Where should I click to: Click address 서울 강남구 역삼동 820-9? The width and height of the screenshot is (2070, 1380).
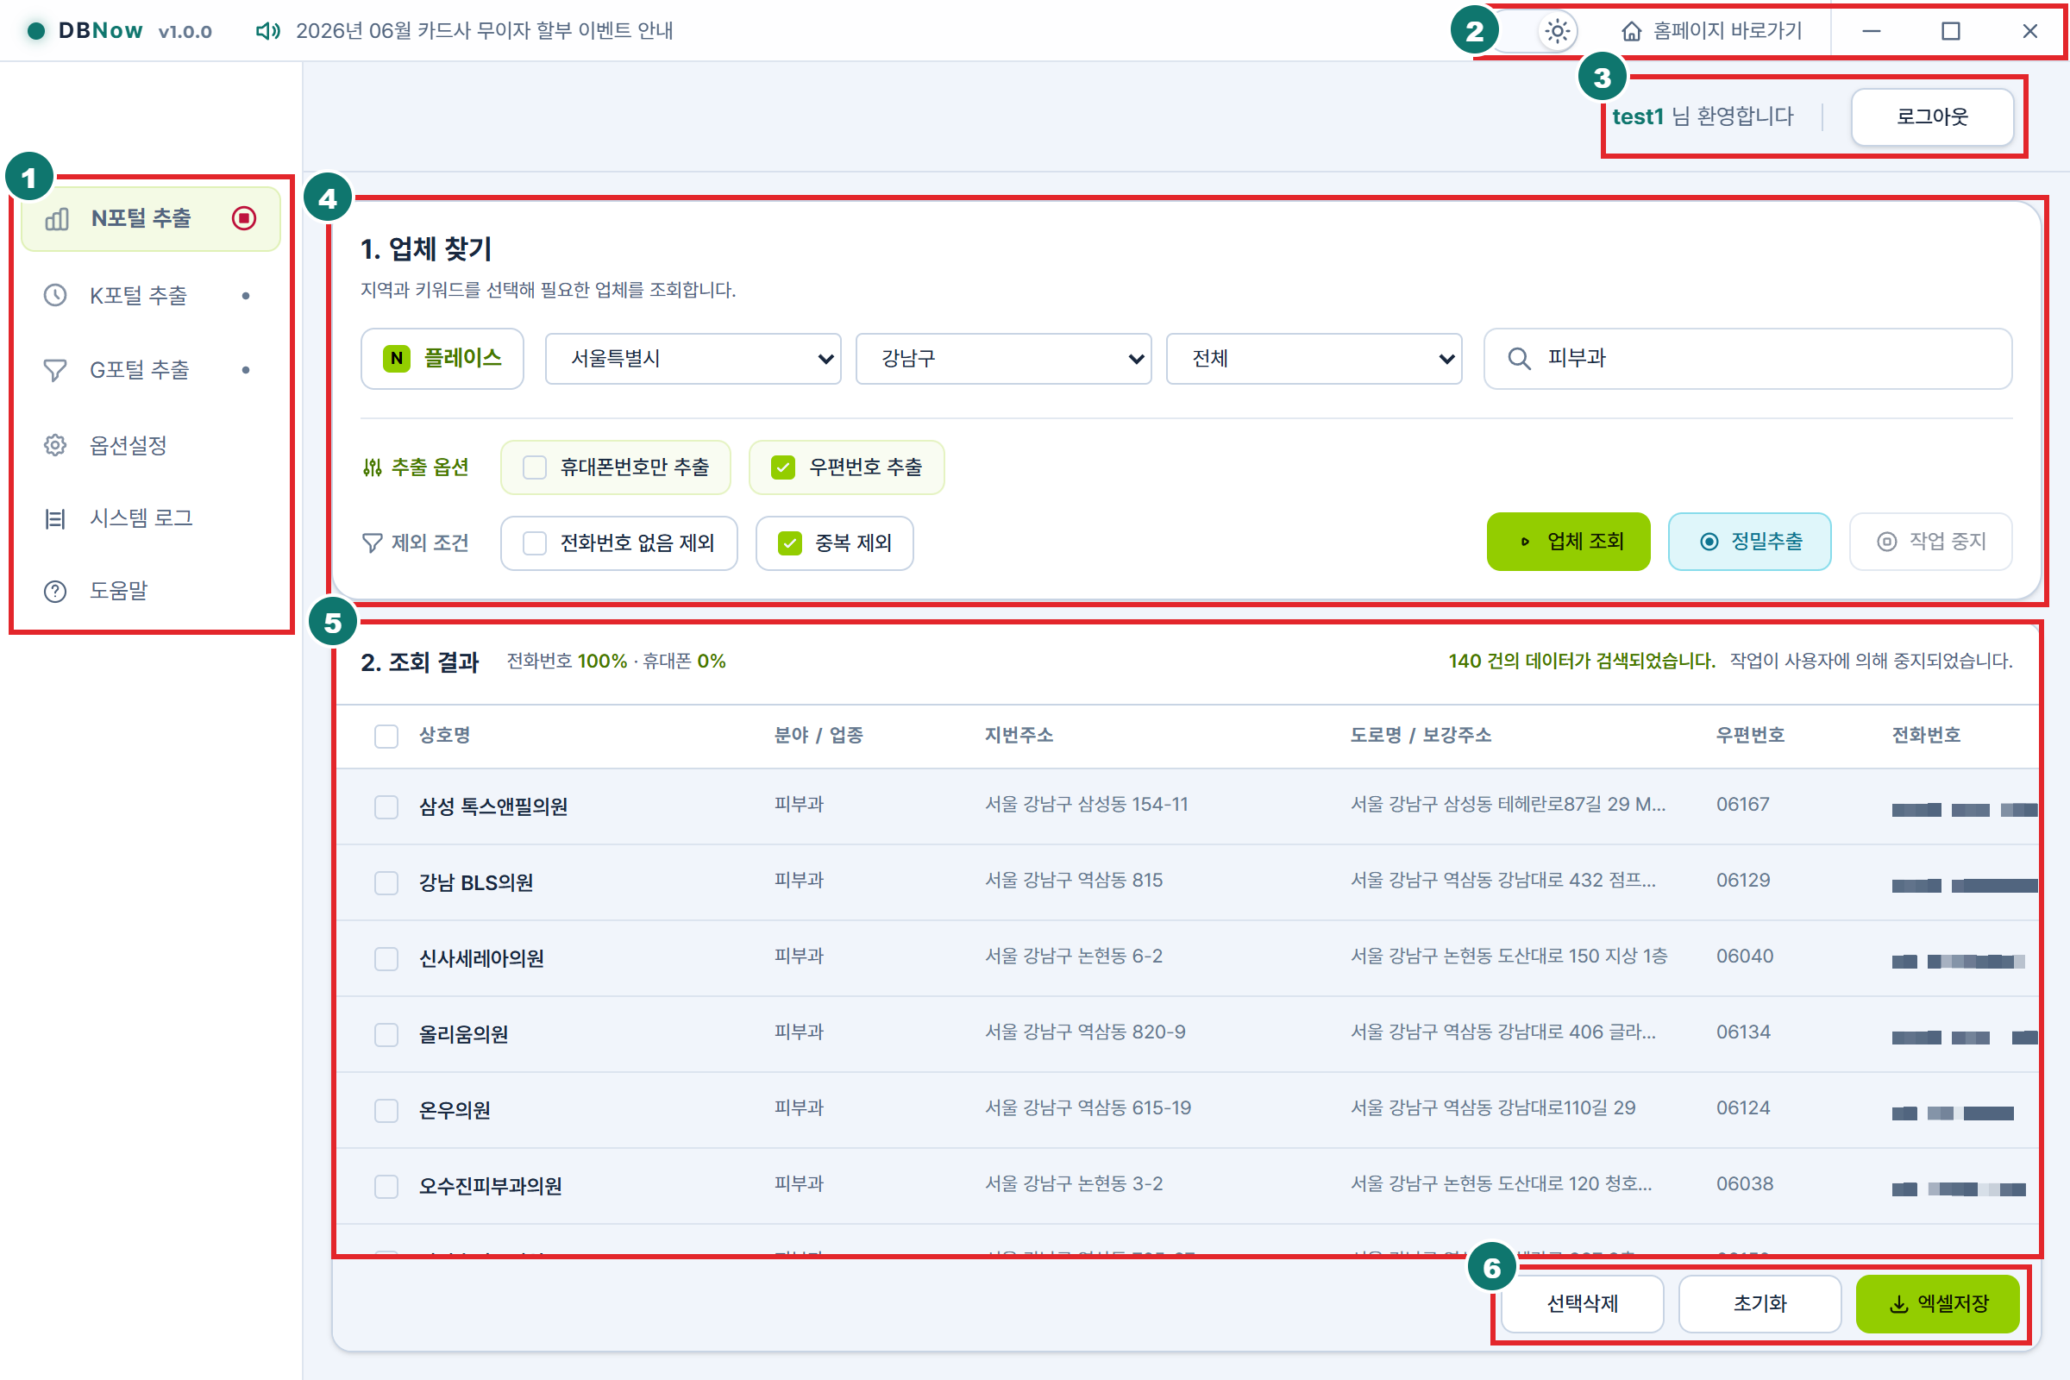(1085, 1032)
